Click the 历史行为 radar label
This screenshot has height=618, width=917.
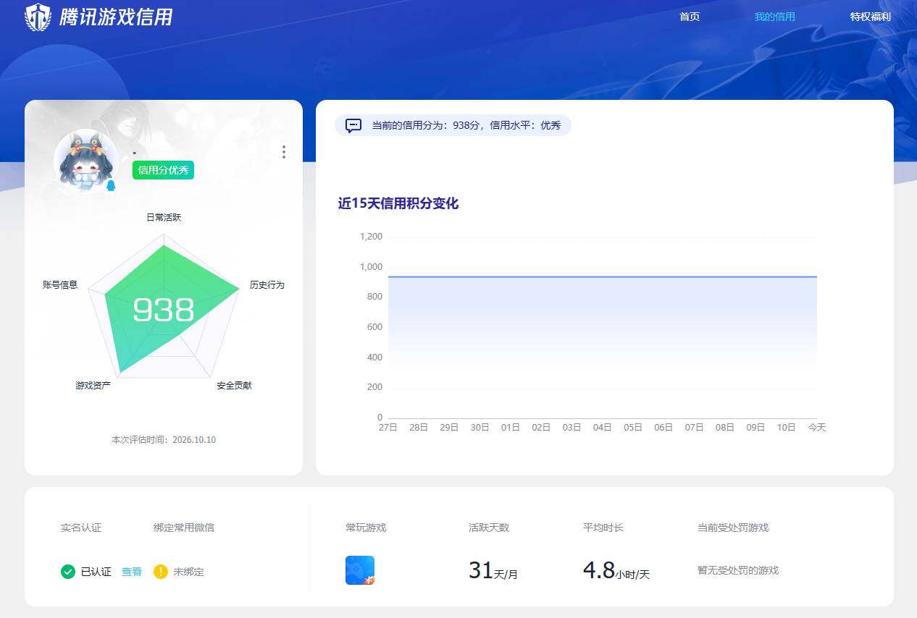267,285
